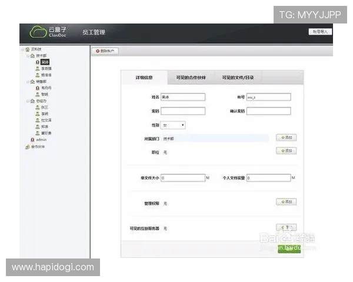Click the 销售部 department house icon
The width and height of the screenshot is (353, 282).
pyautogui.click(x=32, y=82)
